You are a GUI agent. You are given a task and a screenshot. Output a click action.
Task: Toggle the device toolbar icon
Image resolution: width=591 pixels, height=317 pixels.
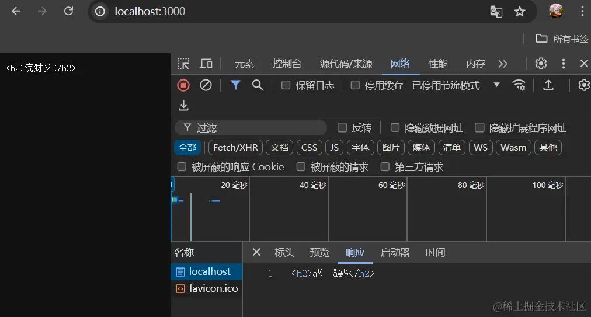(206, 64)
